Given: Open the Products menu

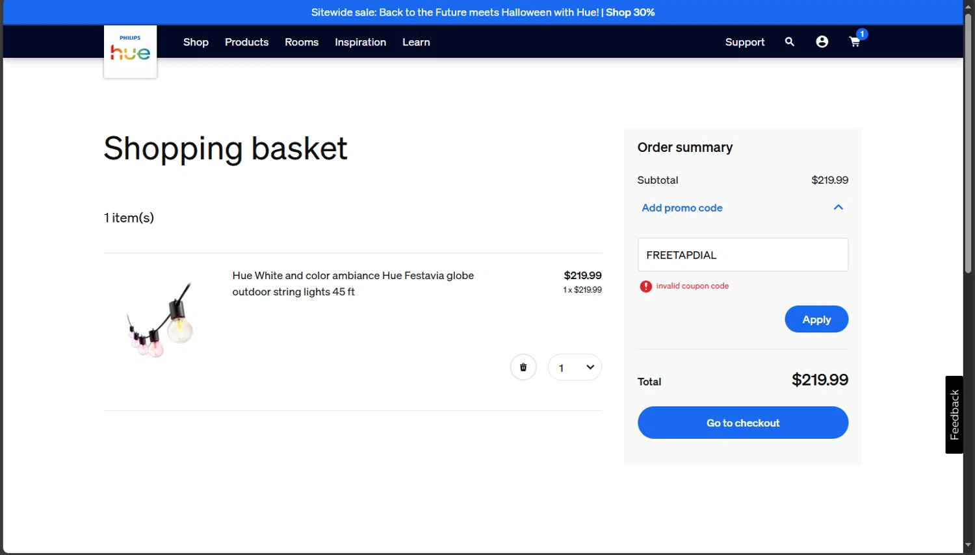Looking at the screenshot, I should pos(246,42).
